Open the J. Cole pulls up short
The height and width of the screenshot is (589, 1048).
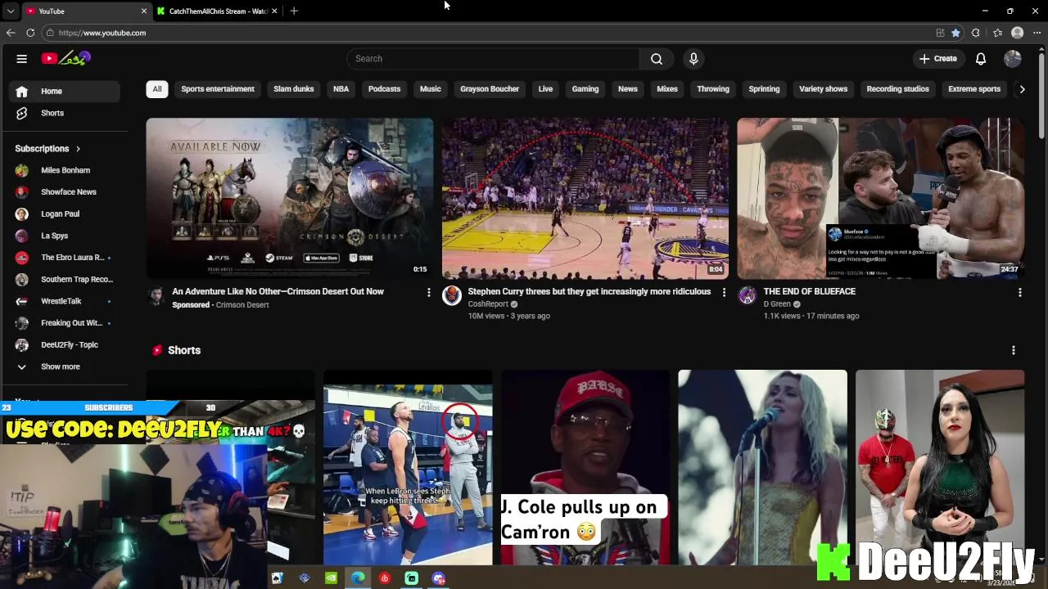pos(585,468)
